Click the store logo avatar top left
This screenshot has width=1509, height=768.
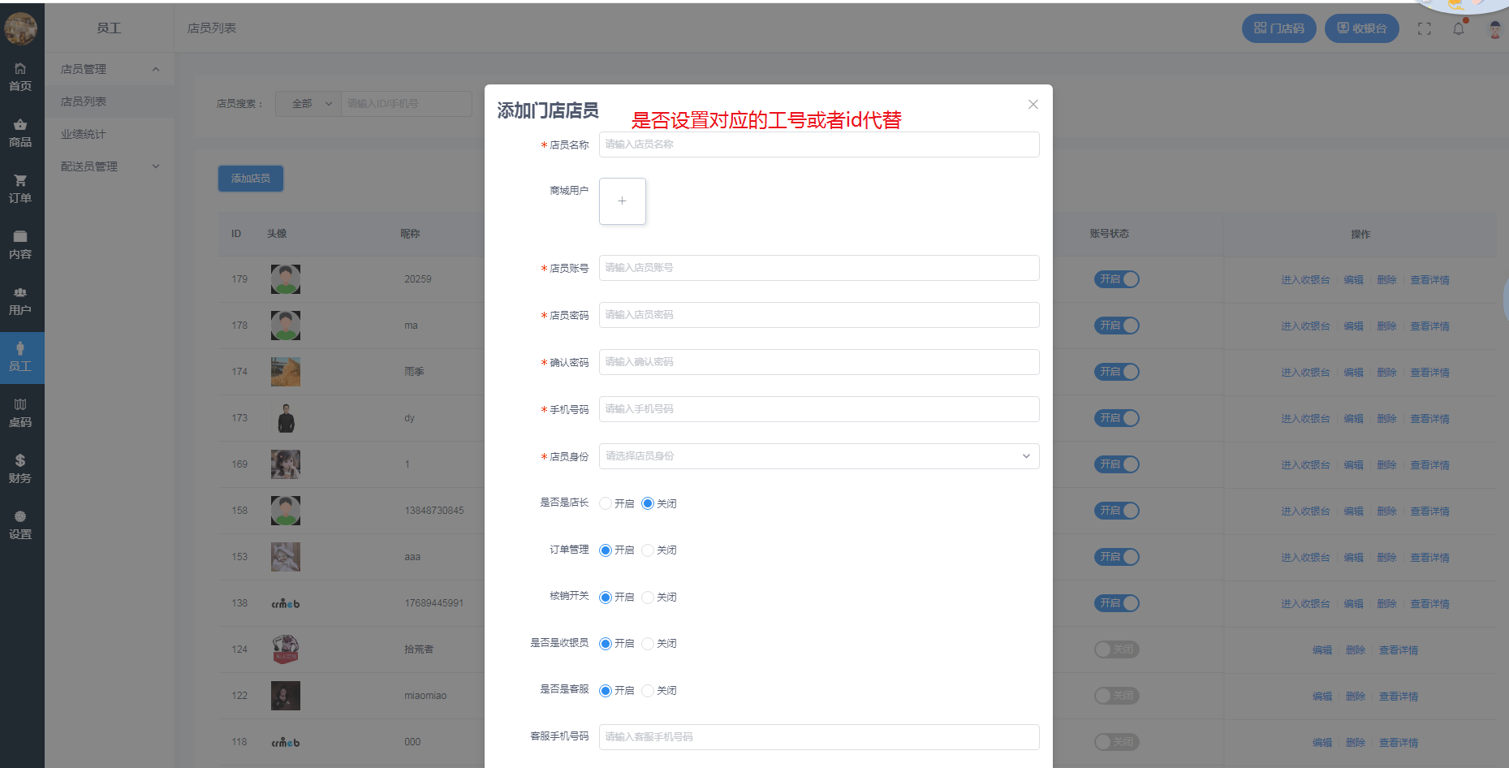tap(20, 28)
